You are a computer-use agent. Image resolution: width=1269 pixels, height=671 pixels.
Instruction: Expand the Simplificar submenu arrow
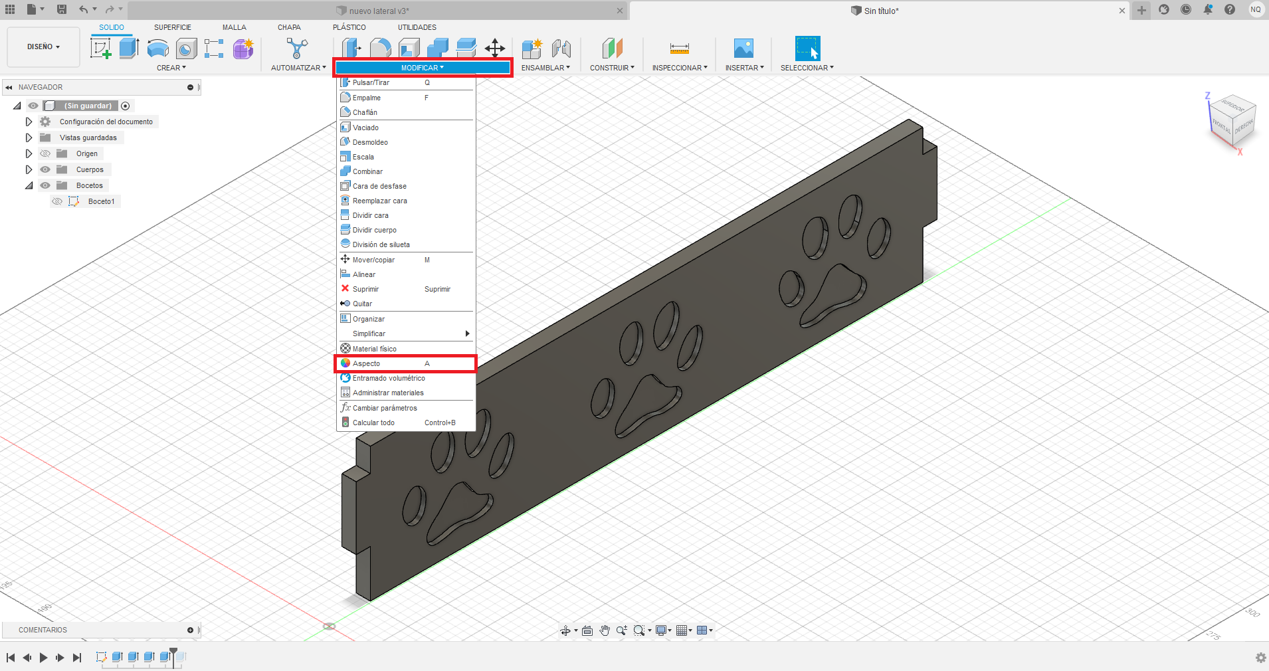pos(467,334)
